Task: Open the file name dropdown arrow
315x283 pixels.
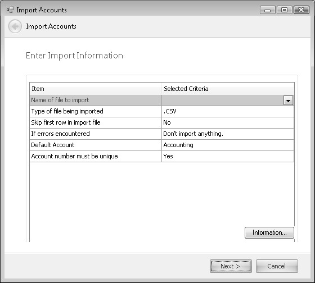Action: (288, 101)
